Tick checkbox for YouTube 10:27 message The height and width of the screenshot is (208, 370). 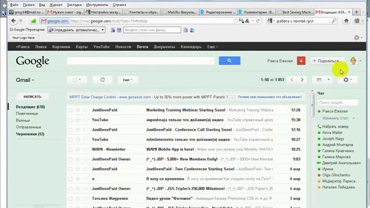(x=71, y=140)
